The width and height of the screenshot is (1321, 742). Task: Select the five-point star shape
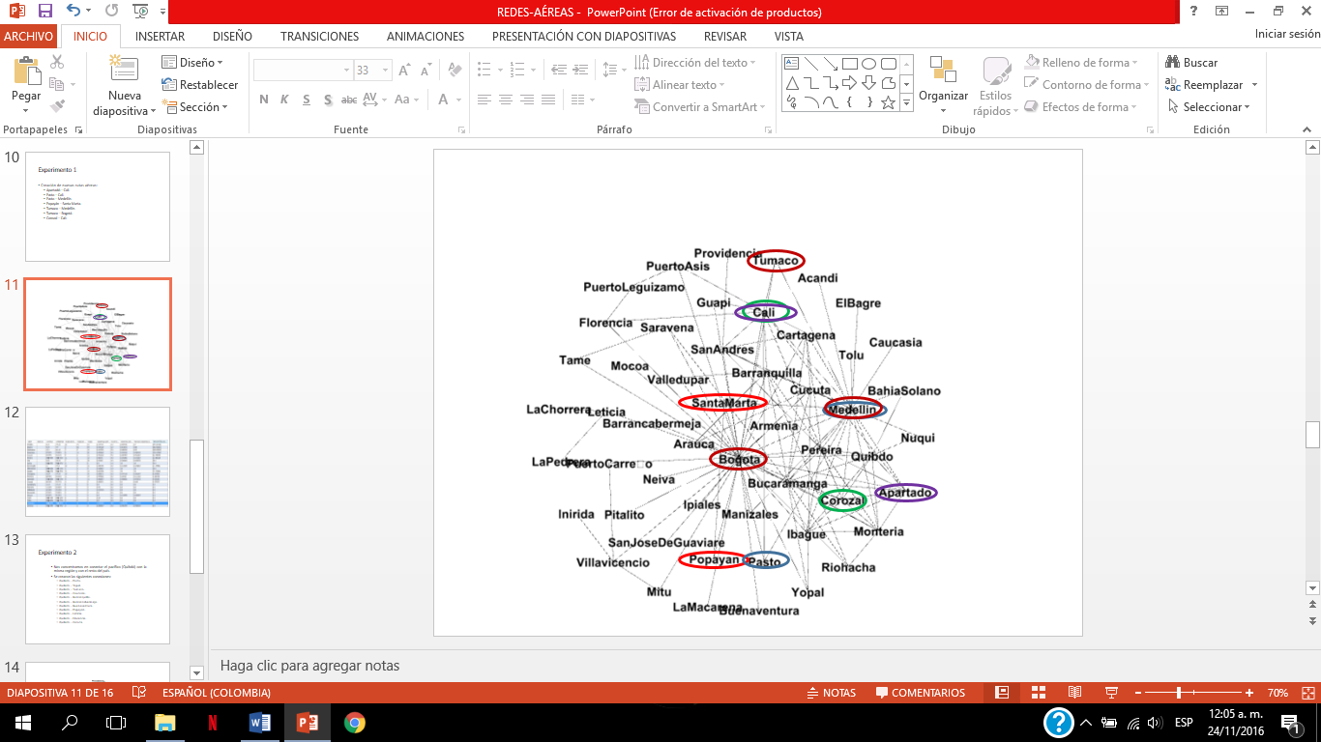tap(888, 101)
